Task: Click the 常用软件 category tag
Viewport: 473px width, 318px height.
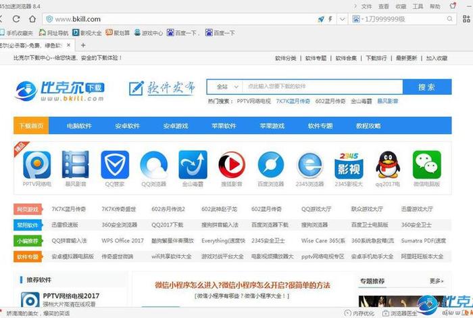Action: (28, 225)
